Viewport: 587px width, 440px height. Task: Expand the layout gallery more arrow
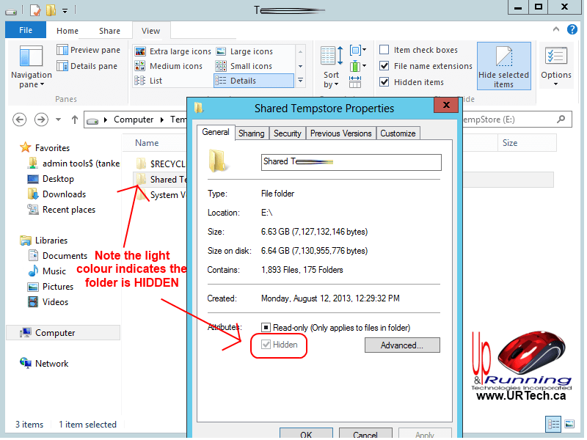click(300, 81)
